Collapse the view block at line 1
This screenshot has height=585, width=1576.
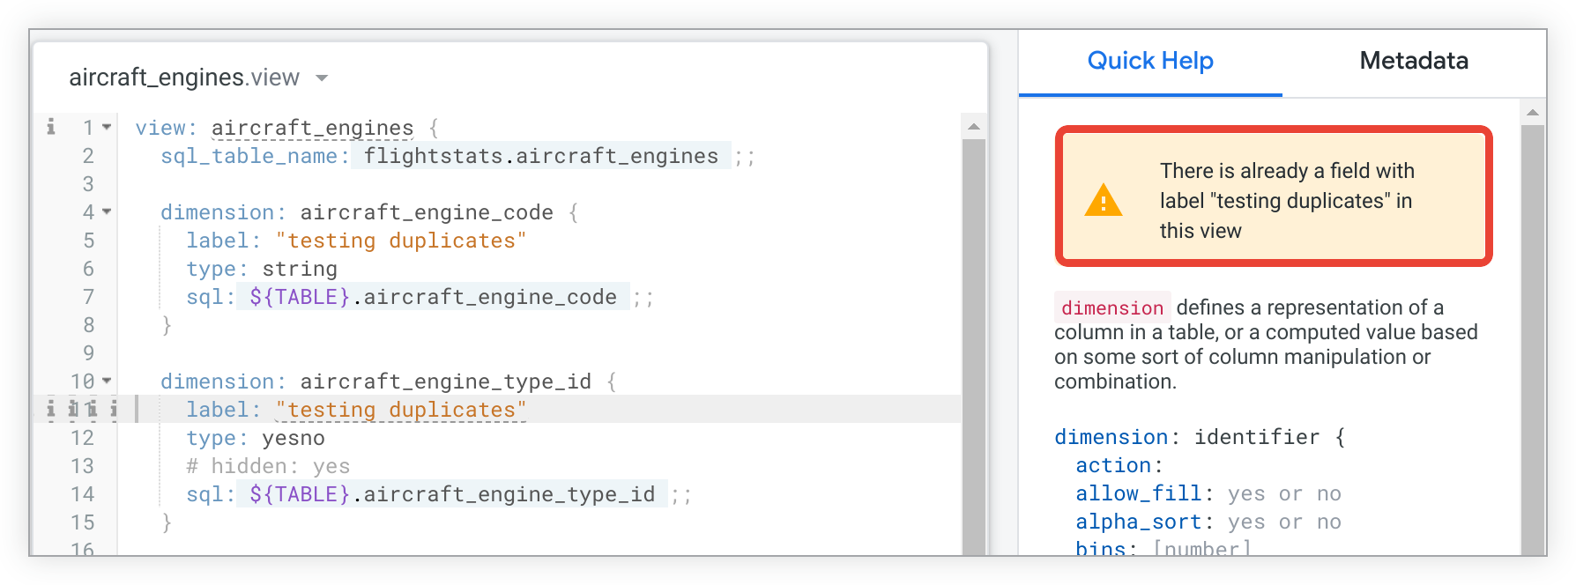107,127
